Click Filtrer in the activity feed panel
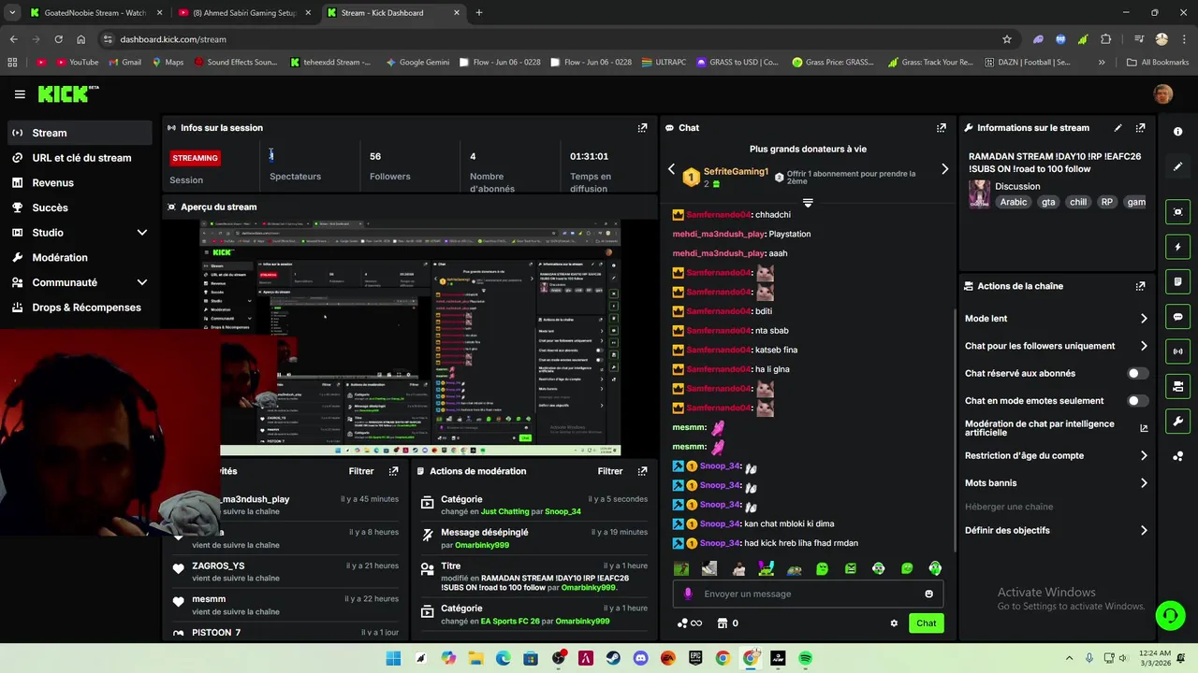 pos(361,471)
